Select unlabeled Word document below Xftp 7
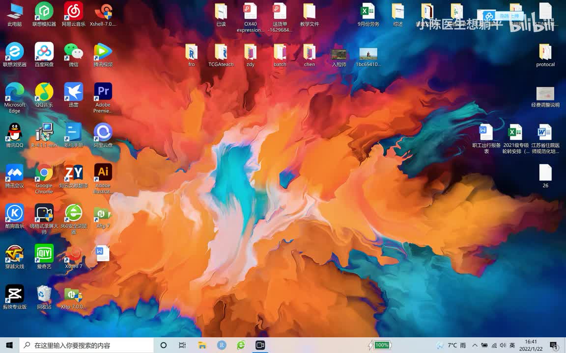 tap(102, 253)
